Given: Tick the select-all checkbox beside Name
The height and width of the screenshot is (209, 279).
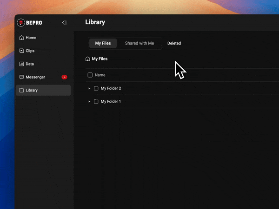Looking at the screenshot, I should pyautogui.click(x=90, y=75).
